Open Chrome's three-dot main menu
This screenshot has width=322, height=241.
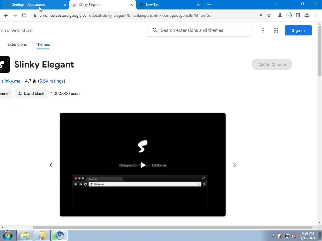coord(316,15)
